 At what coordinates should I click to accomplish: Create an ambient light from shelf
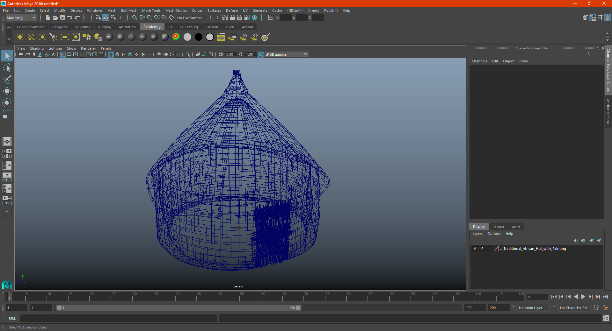click(20, 37)
